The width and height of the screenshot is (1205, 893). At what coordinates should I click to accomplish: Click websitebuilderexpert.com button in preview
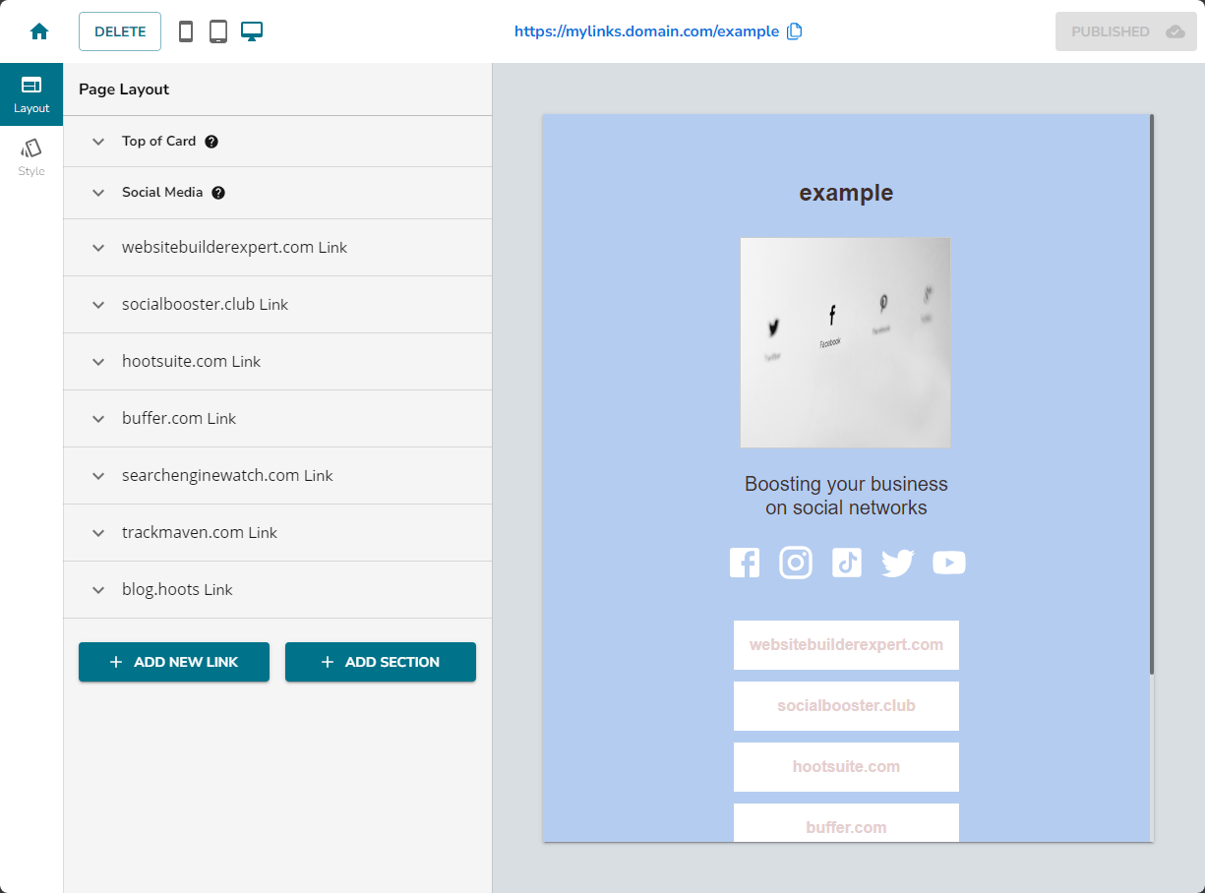point(846,645)
